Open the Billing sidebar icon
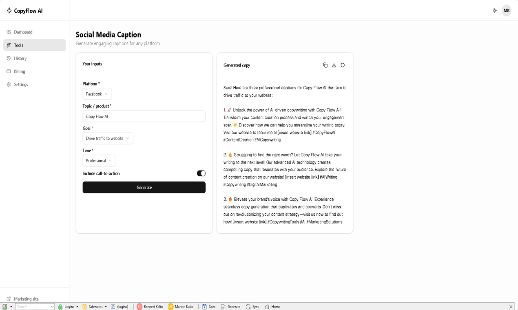 pyautogui.click(x=8, y=71)
